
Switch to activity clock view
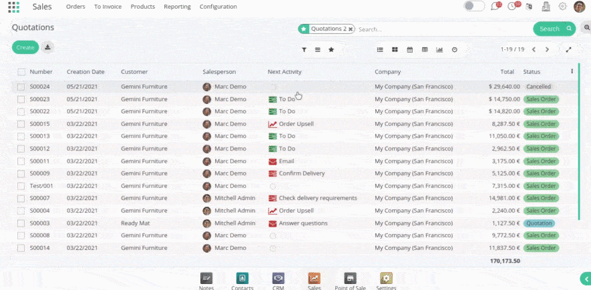[x=455, y=49]
